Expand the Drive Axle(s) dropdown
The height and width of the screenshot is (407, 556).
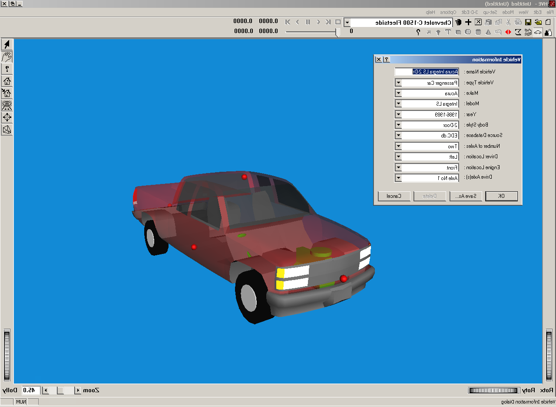click(398, 178)
